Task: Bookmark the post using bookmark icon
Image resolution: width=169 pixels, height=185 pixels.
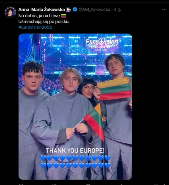Action: point(155,184)
